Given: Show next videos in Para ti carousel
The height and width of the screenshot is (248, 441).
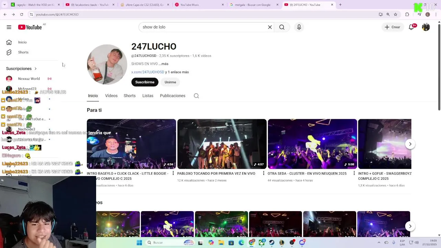Looking at the screenshot, I should point(410,144).
